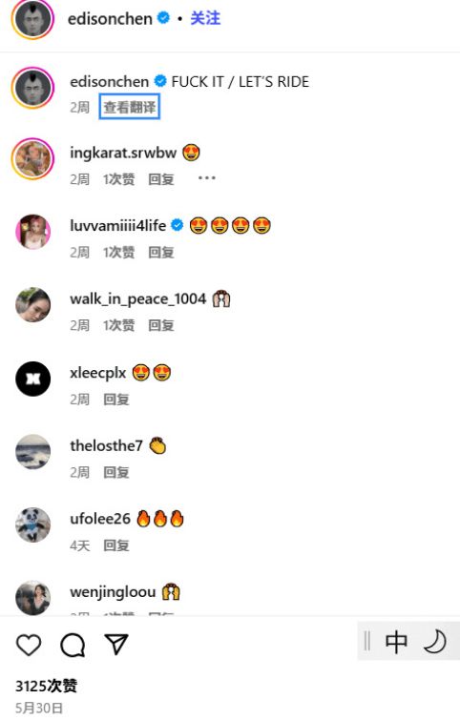Open more options dots on ingkarat.srwbw comment
This screenshot has height=720, width=460.
[207, 178]
